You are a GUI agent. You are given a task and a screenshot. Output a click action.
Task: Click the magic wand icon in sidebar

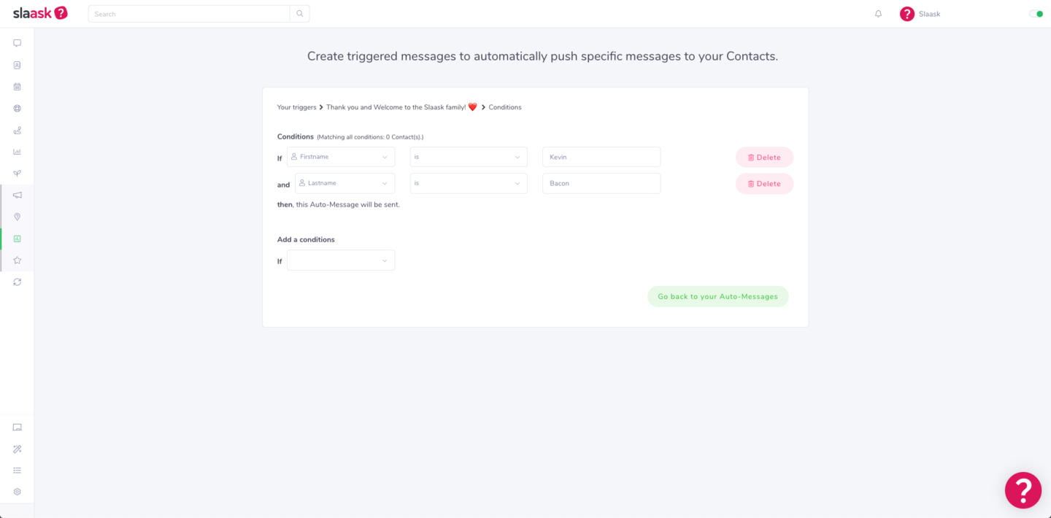click(17, 449)
